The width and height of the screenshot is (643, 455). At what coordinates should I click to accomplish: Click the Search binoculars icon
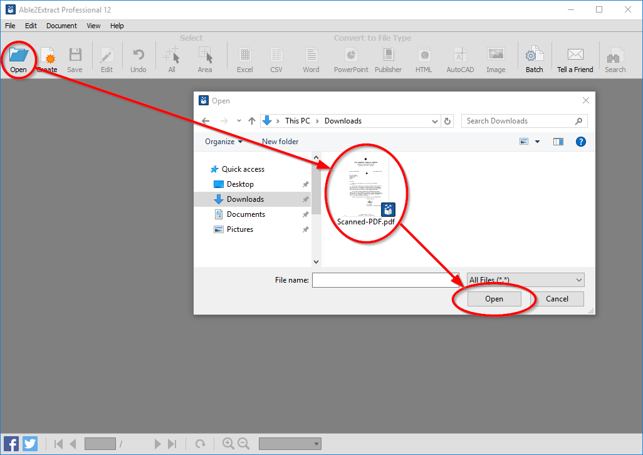coord(615,56)
